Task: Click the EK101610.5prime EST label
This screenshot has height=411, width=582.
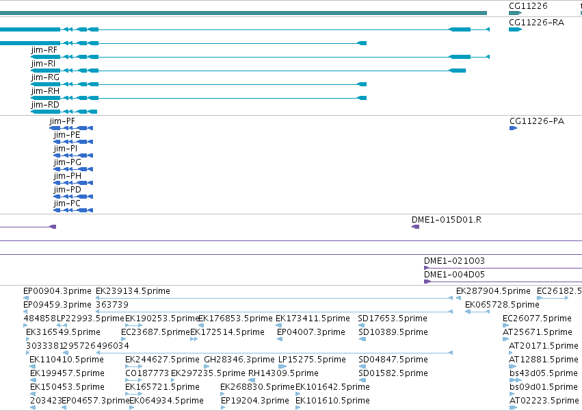Action: pyautogui.click(x=332, y=401)
